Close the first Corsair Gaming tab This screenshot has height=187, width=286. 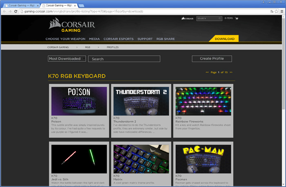pos(38,6)
